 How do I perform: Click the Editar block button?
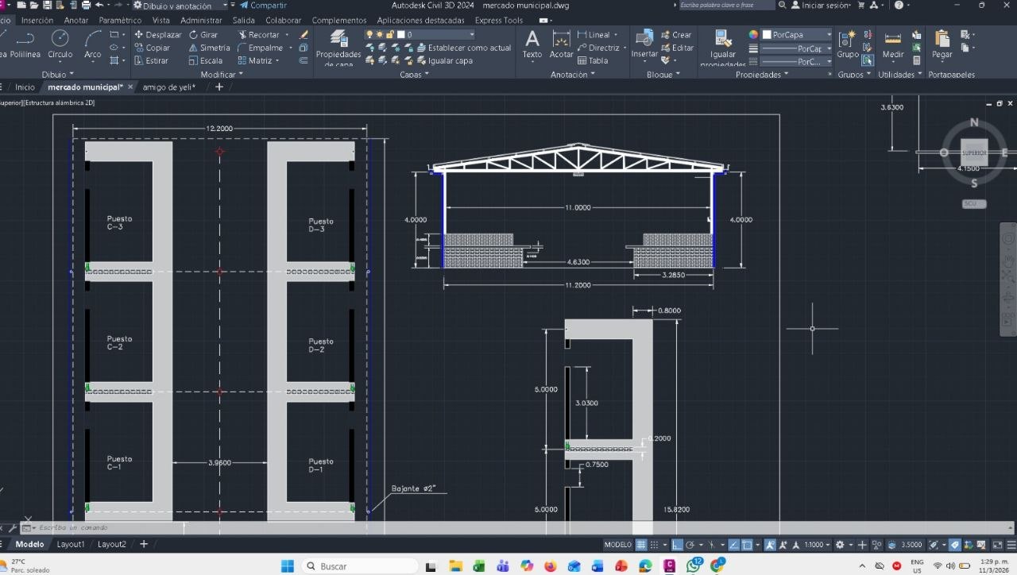[677, 48]
